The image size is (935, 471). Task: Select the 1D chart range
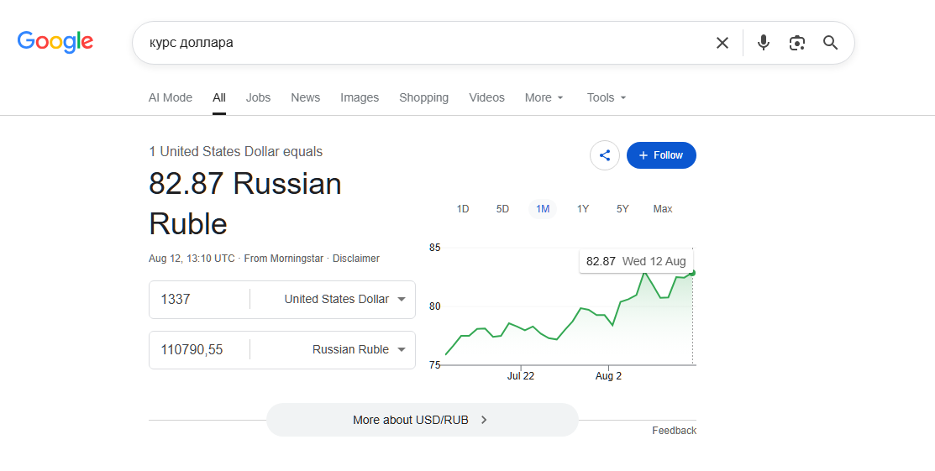coord(463,209)
